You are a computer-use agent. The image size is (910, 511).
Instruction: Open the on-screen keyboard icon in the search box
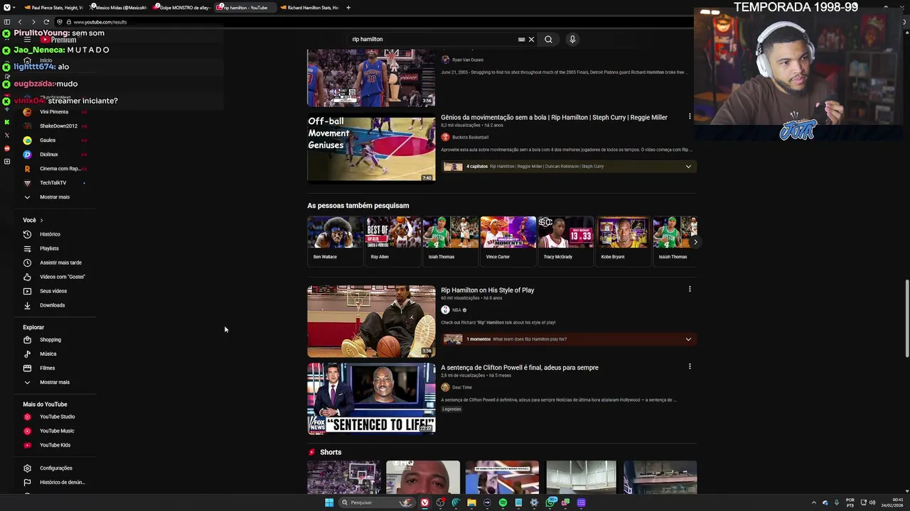click(x=521, y=40)
